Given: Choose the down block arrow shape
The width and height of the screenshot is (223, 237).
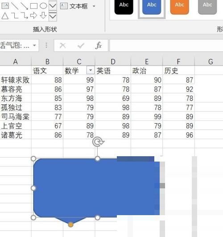Looking at the screenshot, I should (43, 16).
